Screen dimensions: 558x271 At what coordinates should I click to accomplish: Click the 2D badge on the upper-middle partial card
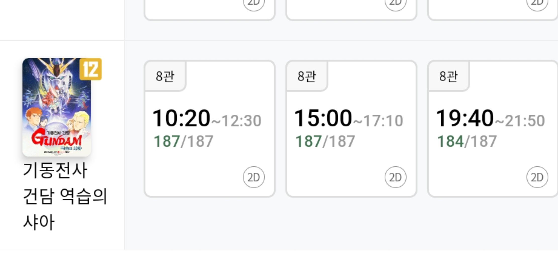coord(395,4)
